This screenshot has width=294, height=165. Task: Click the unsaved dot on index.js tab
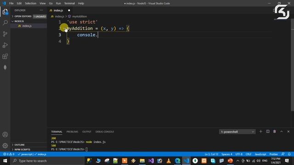pyautogui.click(x=69, y=11)
